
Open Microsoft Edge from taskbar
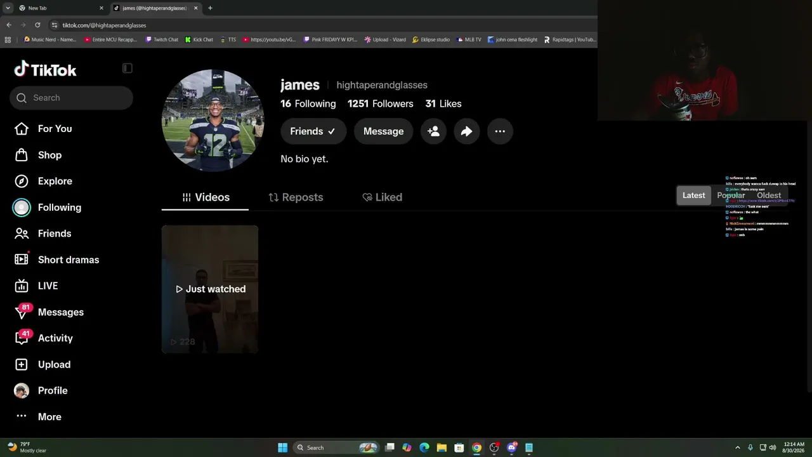(424, 447)
